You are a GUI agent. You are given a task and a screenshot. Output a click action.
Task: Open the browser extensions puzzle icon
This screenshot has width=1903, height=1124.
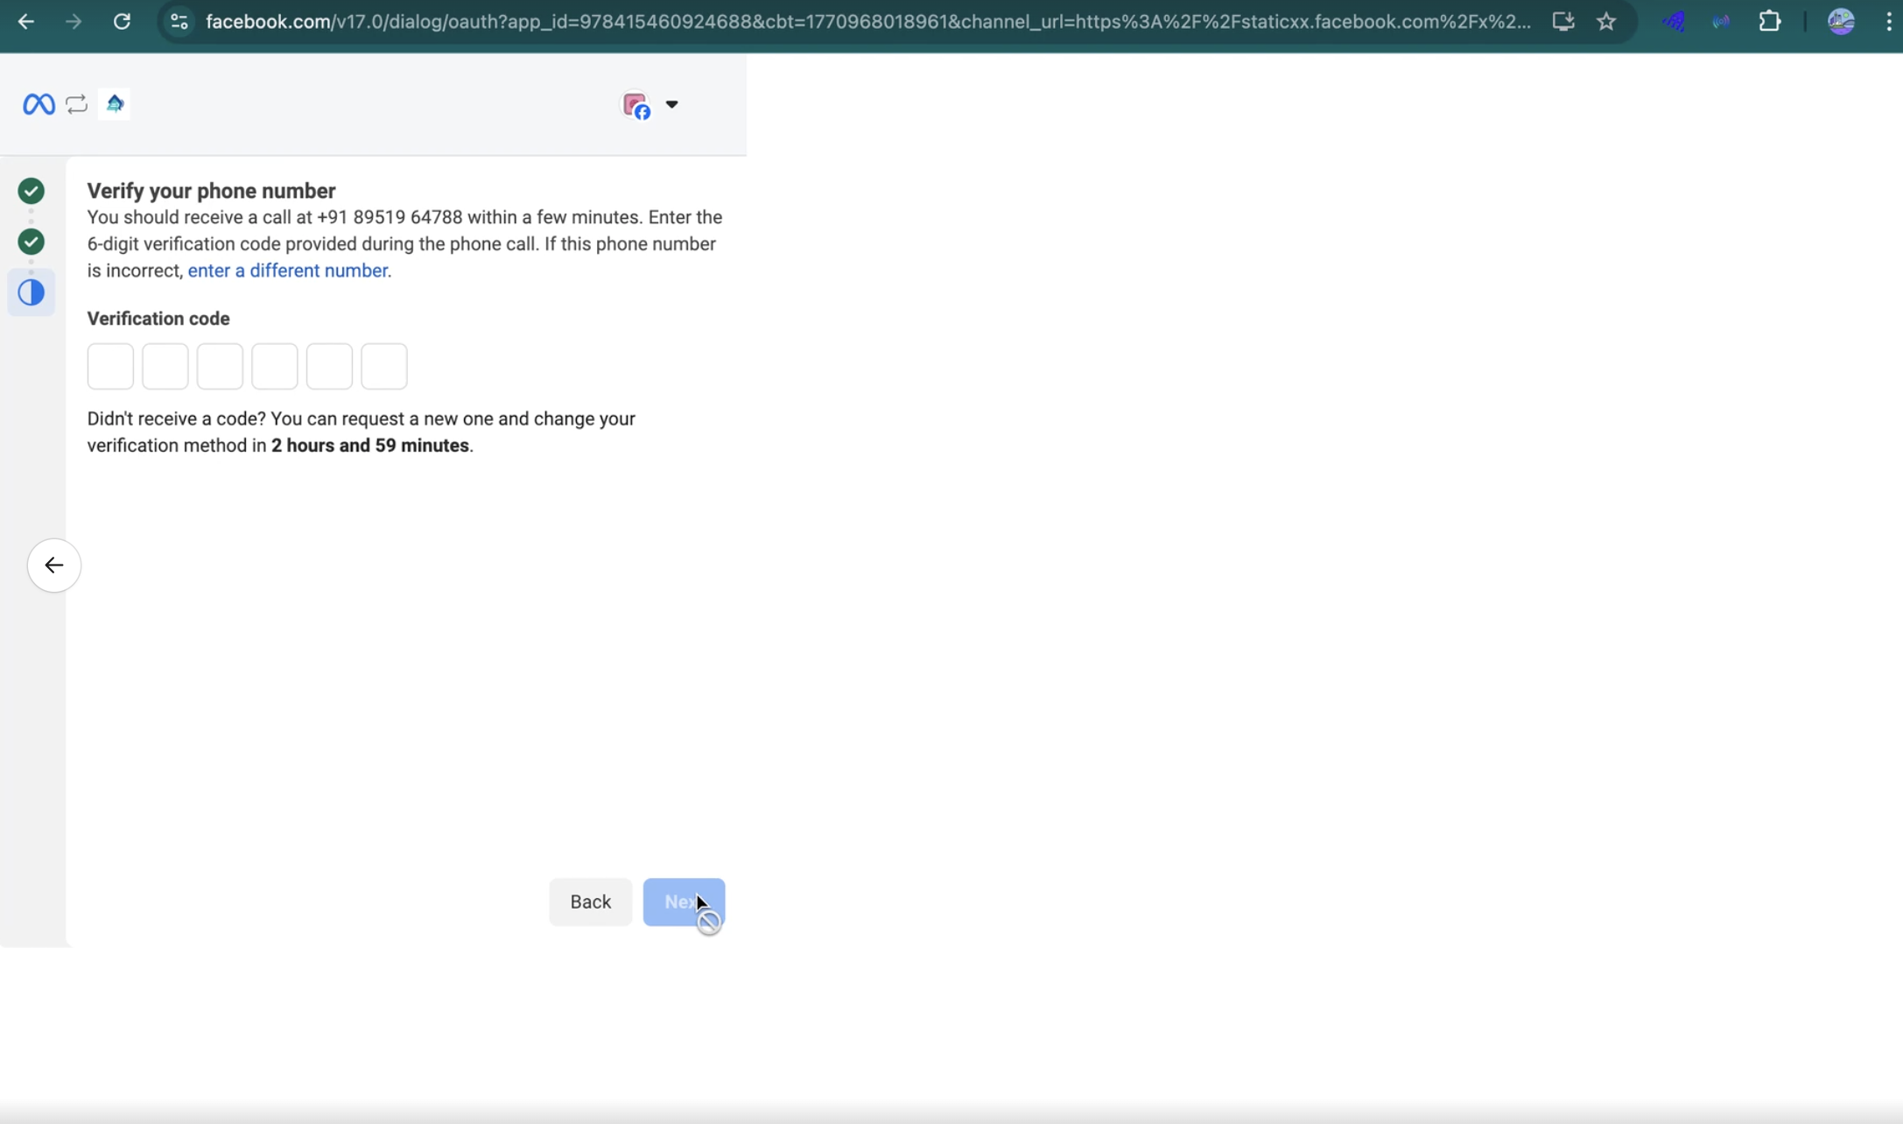point(1769,22)
